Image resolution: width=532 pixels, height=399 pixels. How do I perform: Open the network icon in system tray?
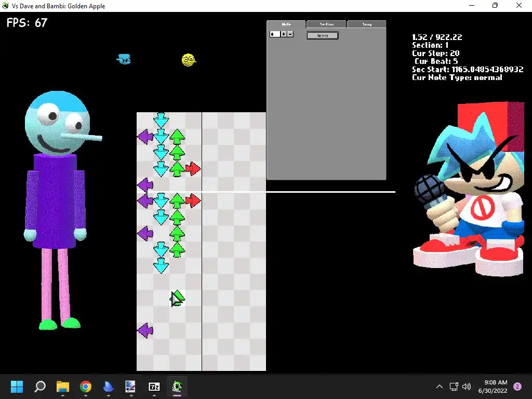tap(454, 387)
